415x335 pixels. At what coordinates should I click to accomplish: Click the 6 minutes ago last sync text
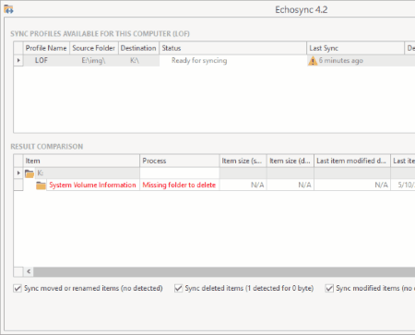(x=341, y=60)
